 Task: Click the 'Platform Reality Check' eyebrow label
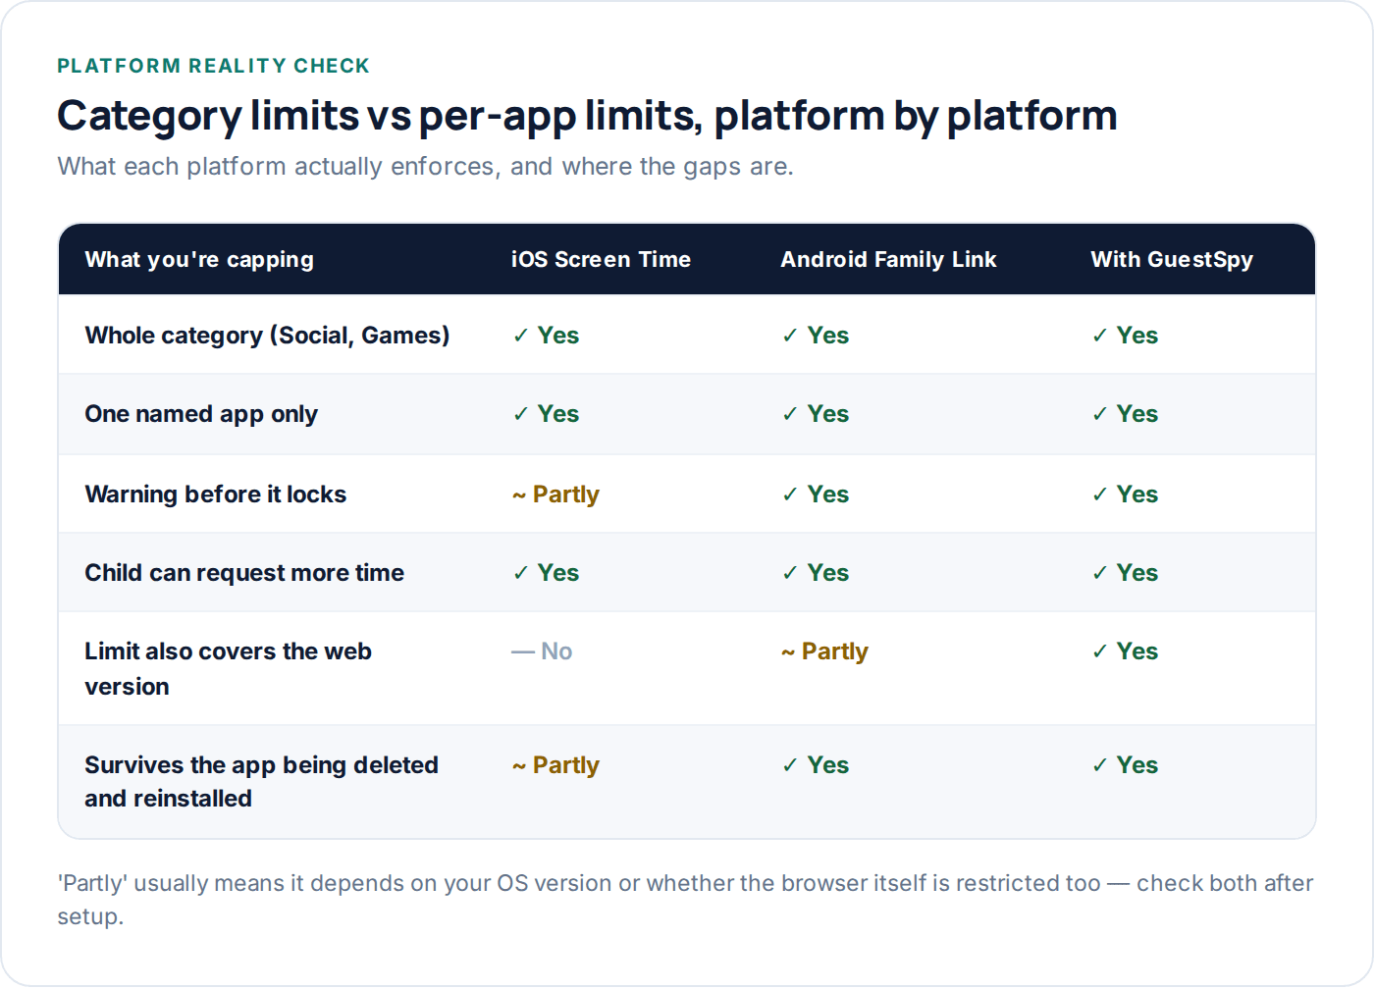[213, 66]
